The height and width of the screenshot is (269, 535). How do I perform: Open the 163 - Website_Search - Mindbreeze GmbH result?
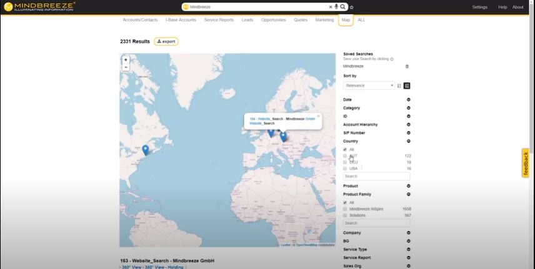[x=167, y=261]
